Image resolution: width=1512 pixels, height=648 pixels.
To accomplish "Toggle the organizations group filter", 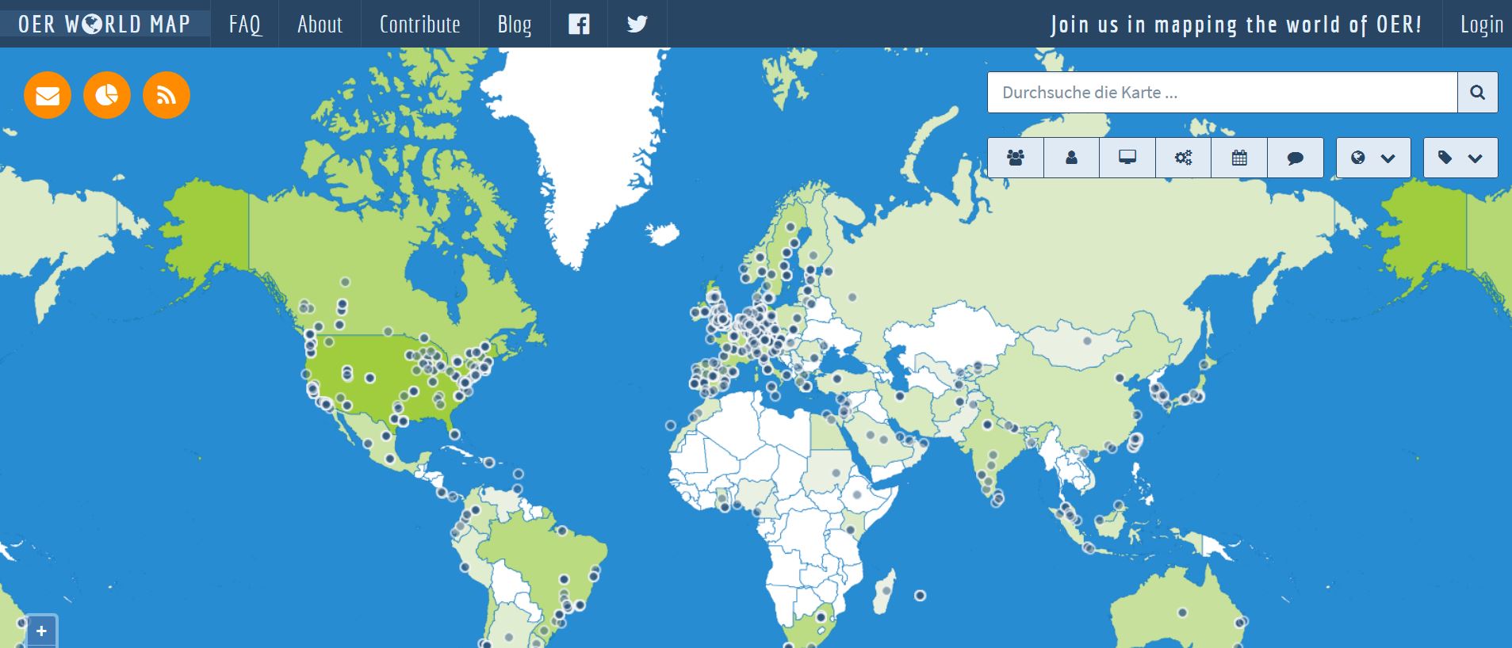I will 1015,158.
